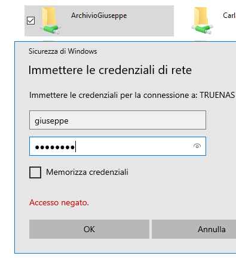Select the Carl network share folder icon
This screenshot has height=259, width=236.
pos(202,20)
